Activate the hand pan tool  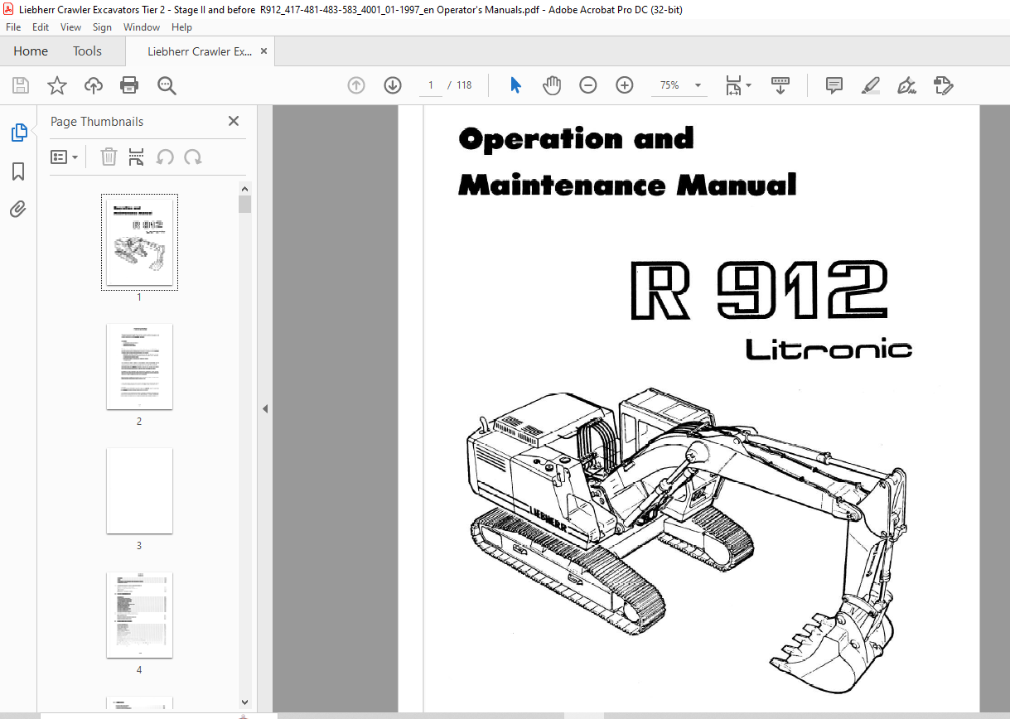(552, 85)
